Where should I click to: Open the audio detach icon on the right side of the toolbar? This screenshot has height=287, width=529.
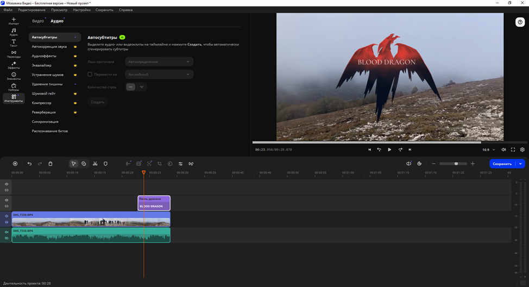[408, 164]
